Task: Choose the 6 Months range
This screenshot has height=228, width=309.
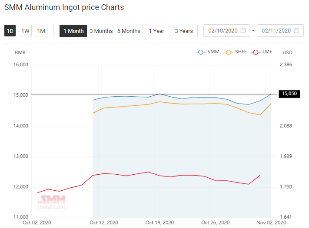Action: coord(129,31)
